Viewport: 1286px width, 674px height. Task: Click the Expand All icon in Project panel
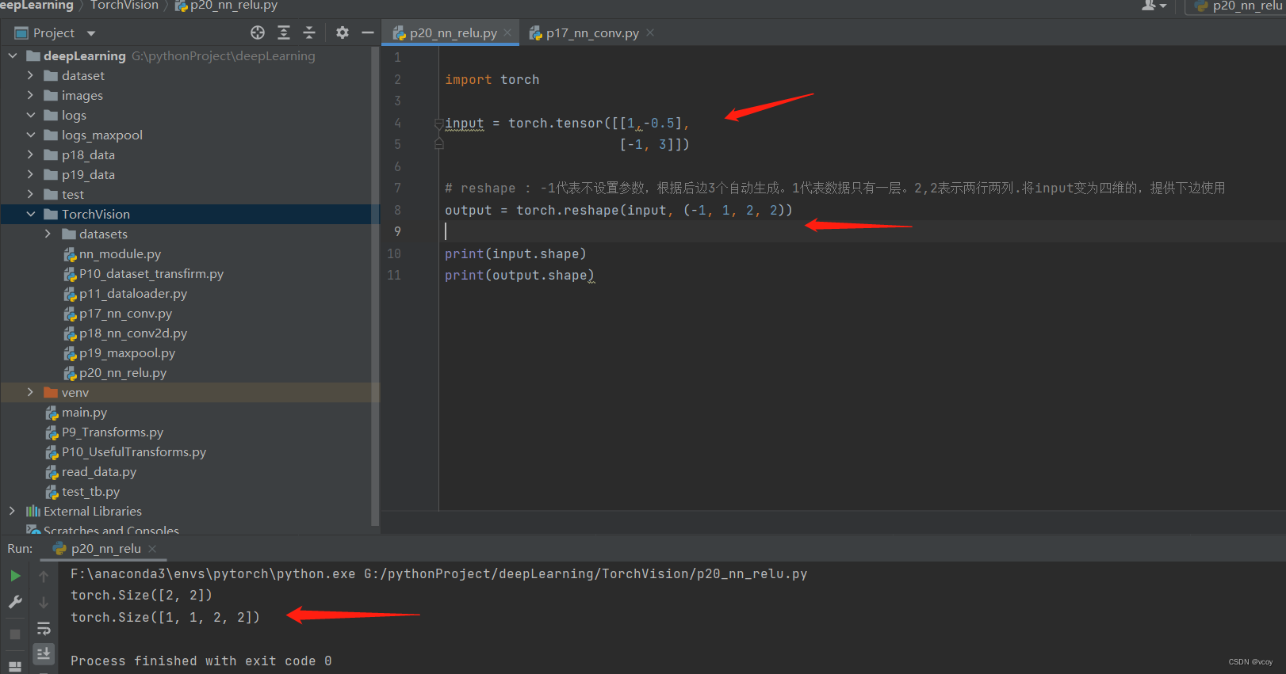coord(284,32)
